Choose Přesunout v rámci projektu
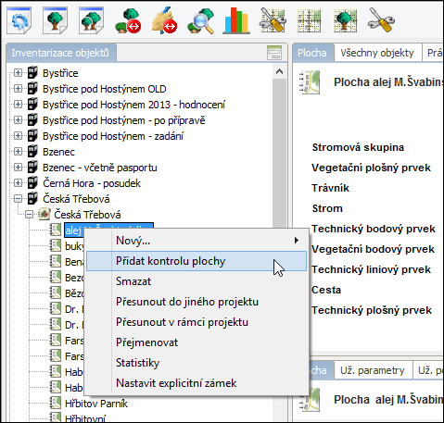 click(197, 322)
